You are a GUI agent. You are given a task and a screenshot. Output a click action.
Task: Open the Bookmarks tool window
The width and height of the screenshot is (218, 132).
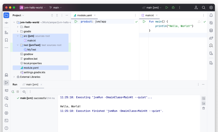coord(6,40)
